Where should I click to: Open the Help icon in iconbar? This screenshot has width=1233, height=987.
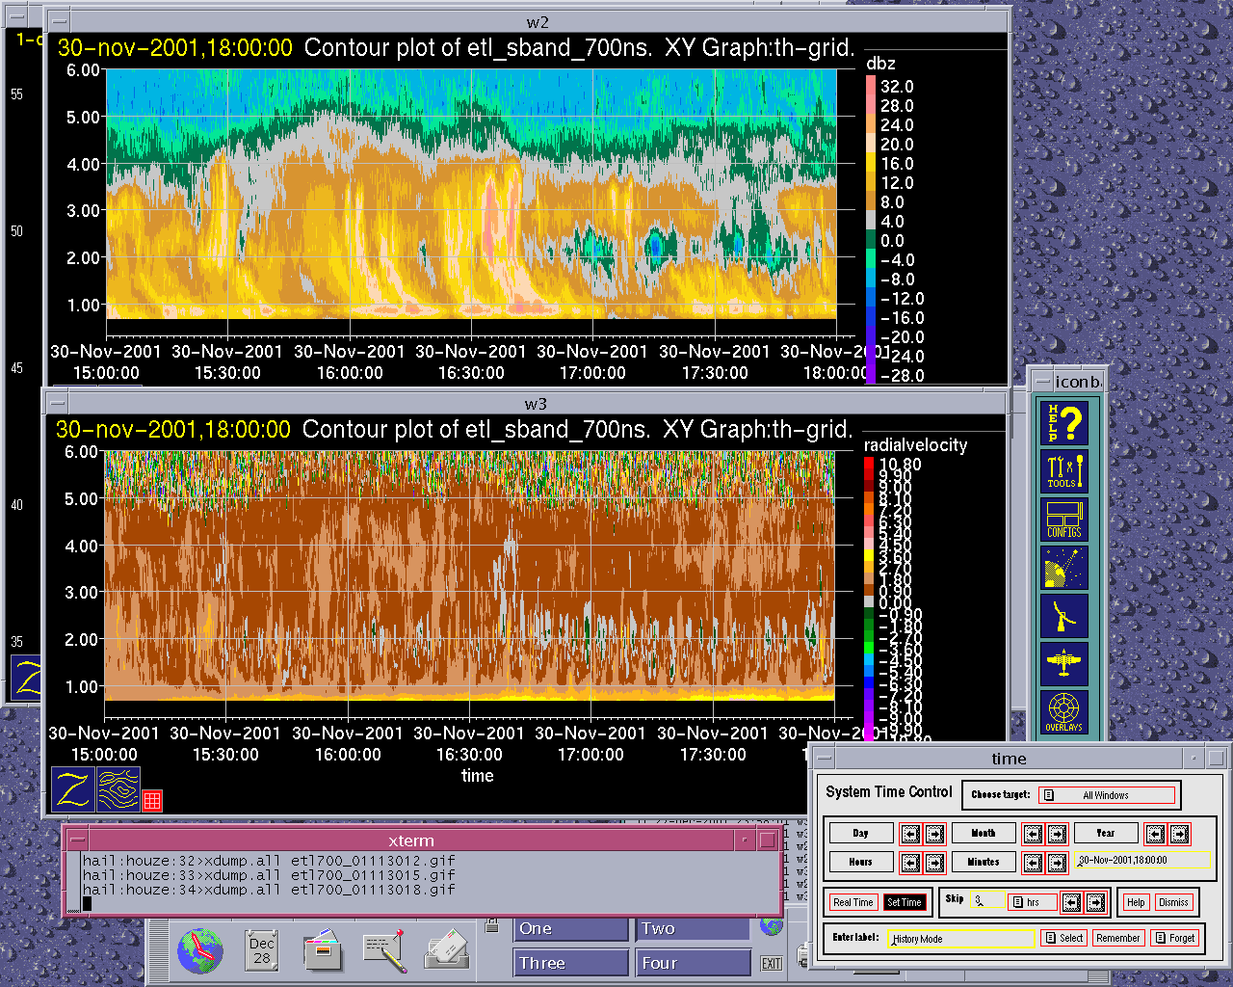tap(1064, 423)
